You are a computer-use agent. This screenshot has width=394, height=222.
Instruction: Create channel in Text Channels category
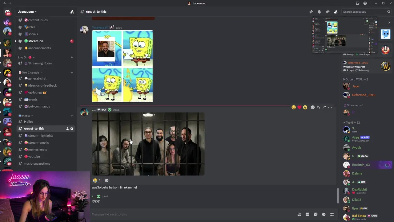(72, 73)
